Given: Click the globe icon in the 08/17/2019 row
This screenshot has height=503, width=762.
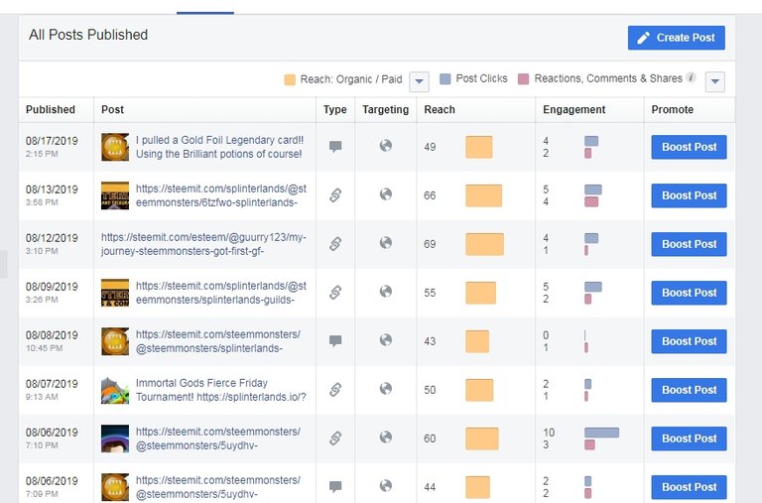Looking at the screenshot, I should (386, 145).
